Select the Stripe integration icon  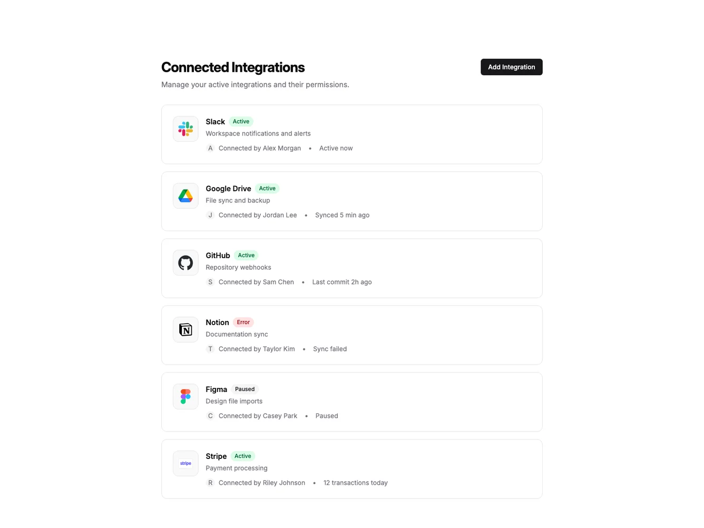click(185, 463)
